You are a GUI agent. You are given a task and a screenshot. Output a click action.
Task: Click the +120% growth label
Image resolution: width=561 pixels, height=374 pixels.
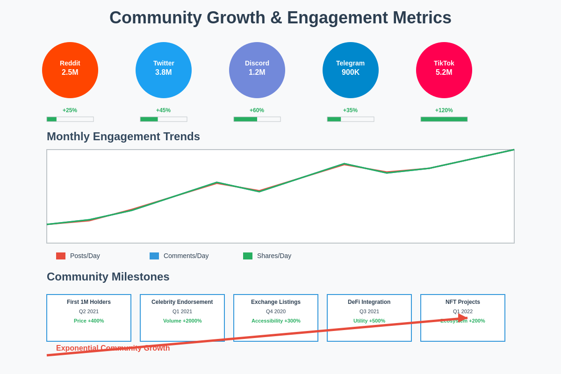click(444, 110)
